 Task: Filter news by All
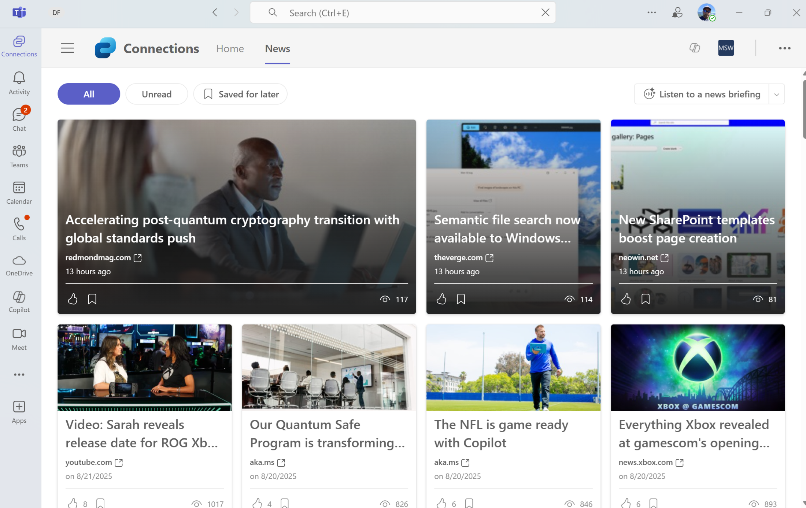(89, 94)
